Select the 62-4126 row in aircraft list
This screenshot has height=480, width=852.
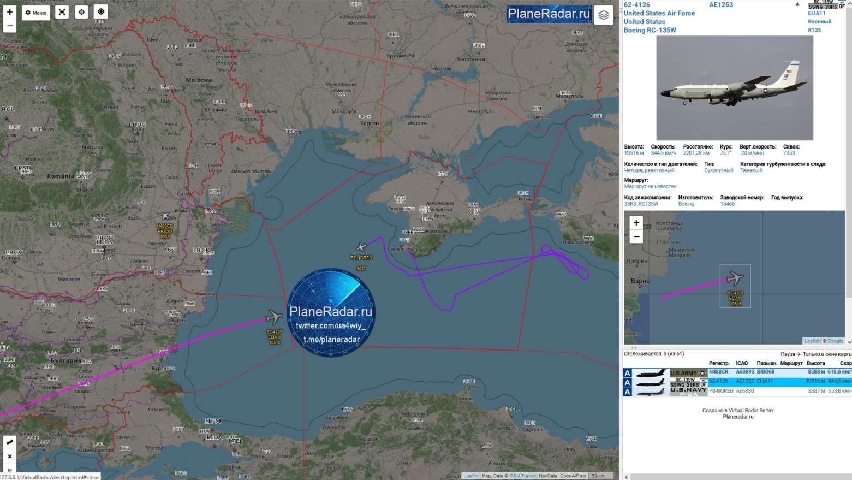click(x=737, y=381)
